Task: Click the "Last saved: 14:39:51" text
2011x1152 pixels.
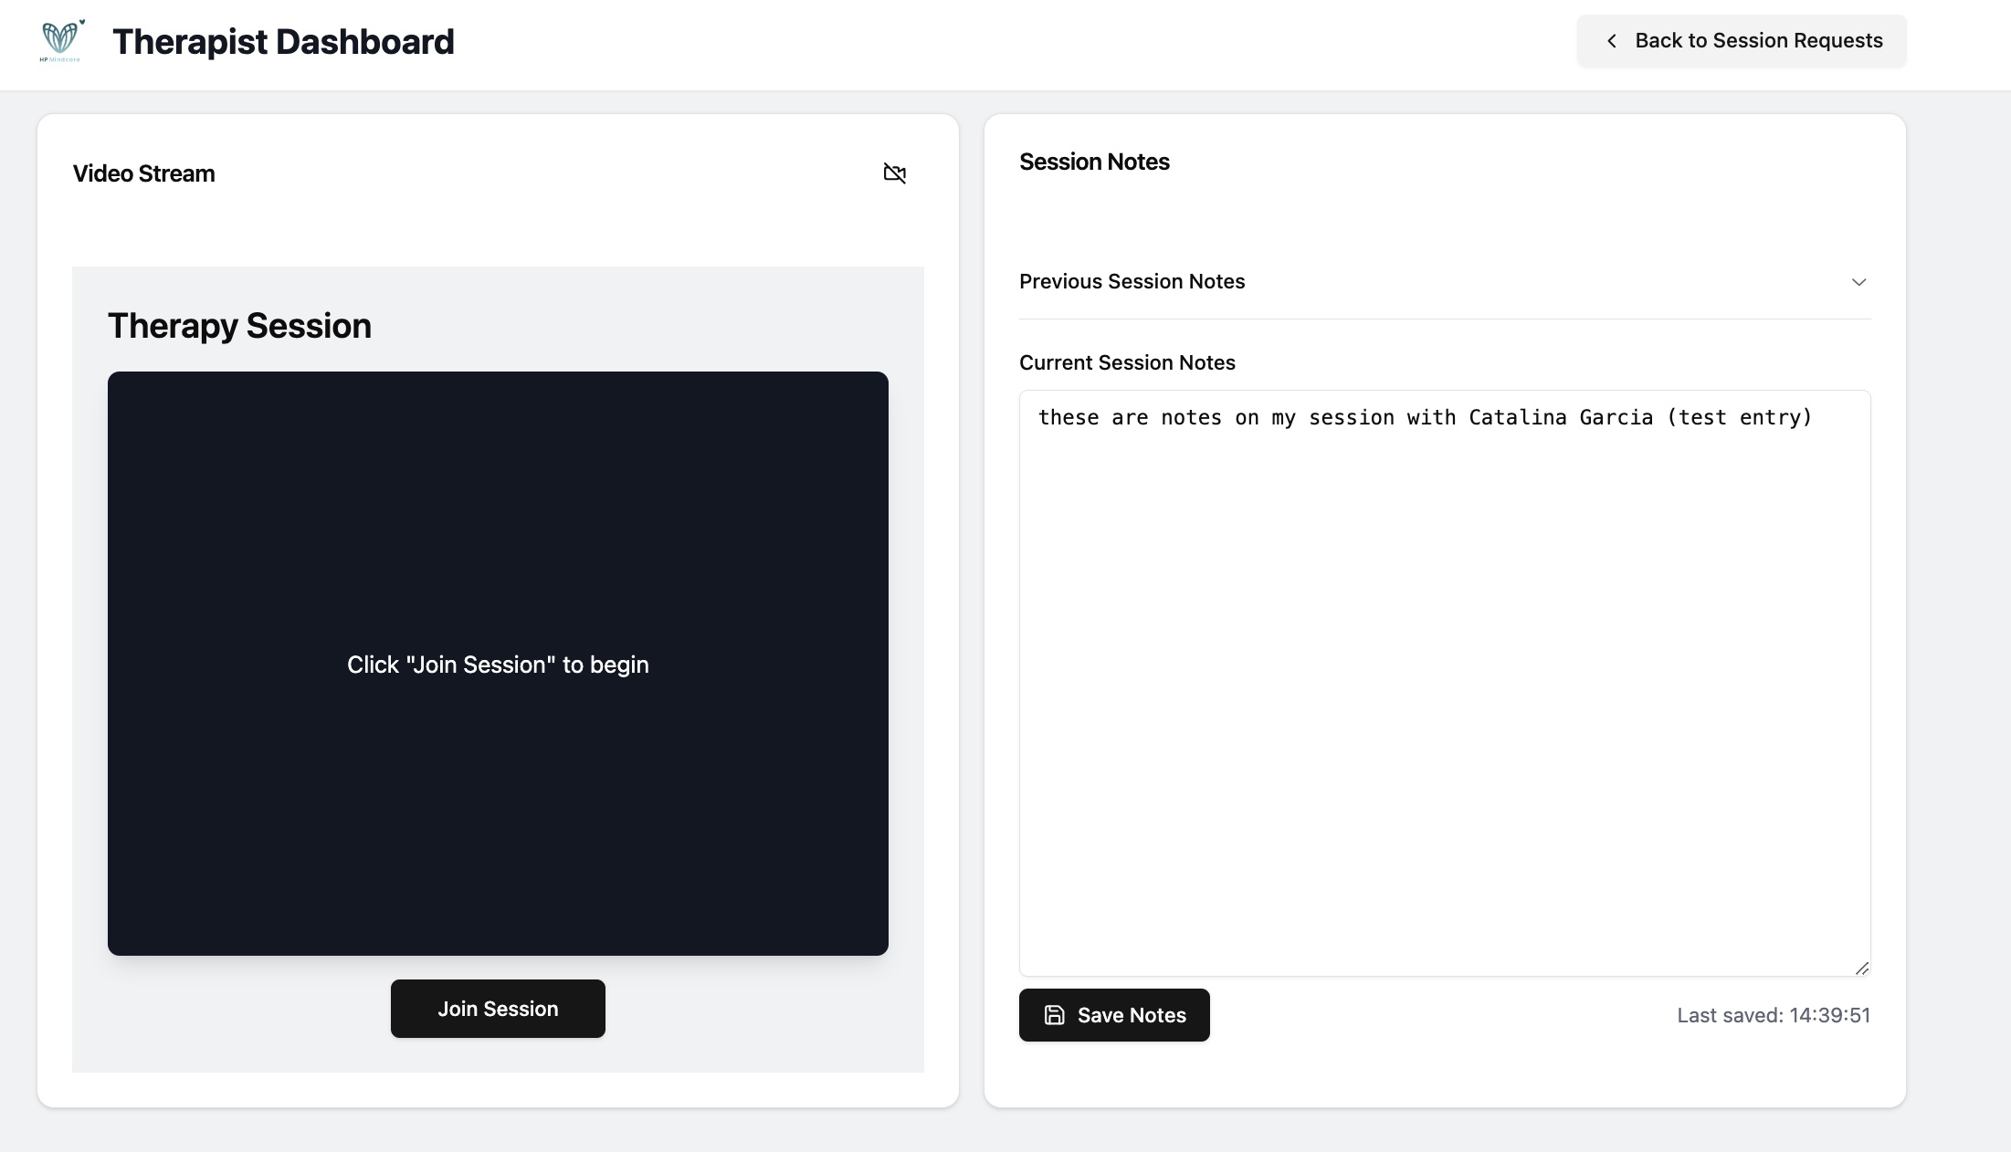Action: pyautogui.click(x=1774, y=1015)
